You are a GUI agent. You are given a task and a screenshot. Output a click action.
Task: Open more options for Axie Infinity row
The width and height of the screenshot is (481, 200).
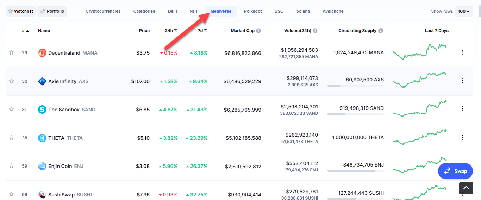pyautogui.click(x=463, y=81)
